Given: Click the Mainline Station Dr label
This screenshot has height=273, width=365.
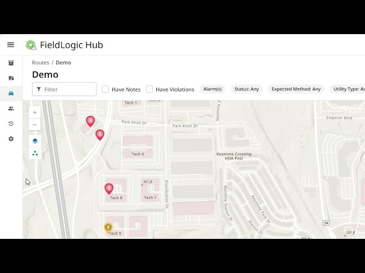Looking at the screenshot, I should 228,203.
